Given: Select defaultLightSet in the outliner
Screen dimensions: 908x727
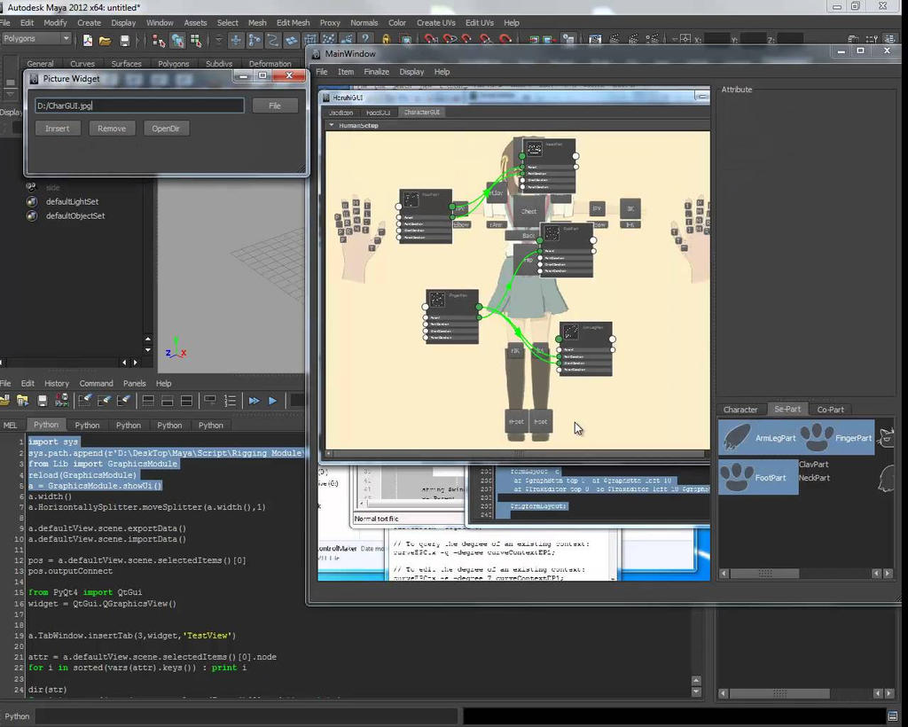Looking at the screenshot, I should 72,201.
